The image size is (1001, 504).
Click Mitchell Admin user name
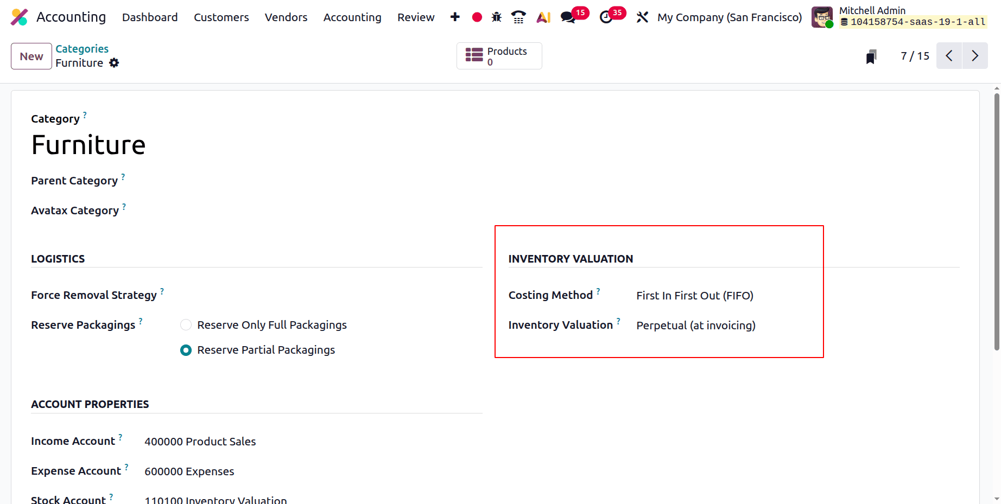click(872, 10)
